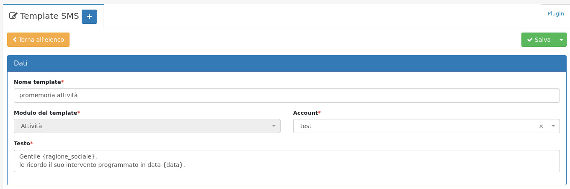Screen dimensions: 570x189
Task: Click the Modulo del template label
Action: [x=45, y=113]
